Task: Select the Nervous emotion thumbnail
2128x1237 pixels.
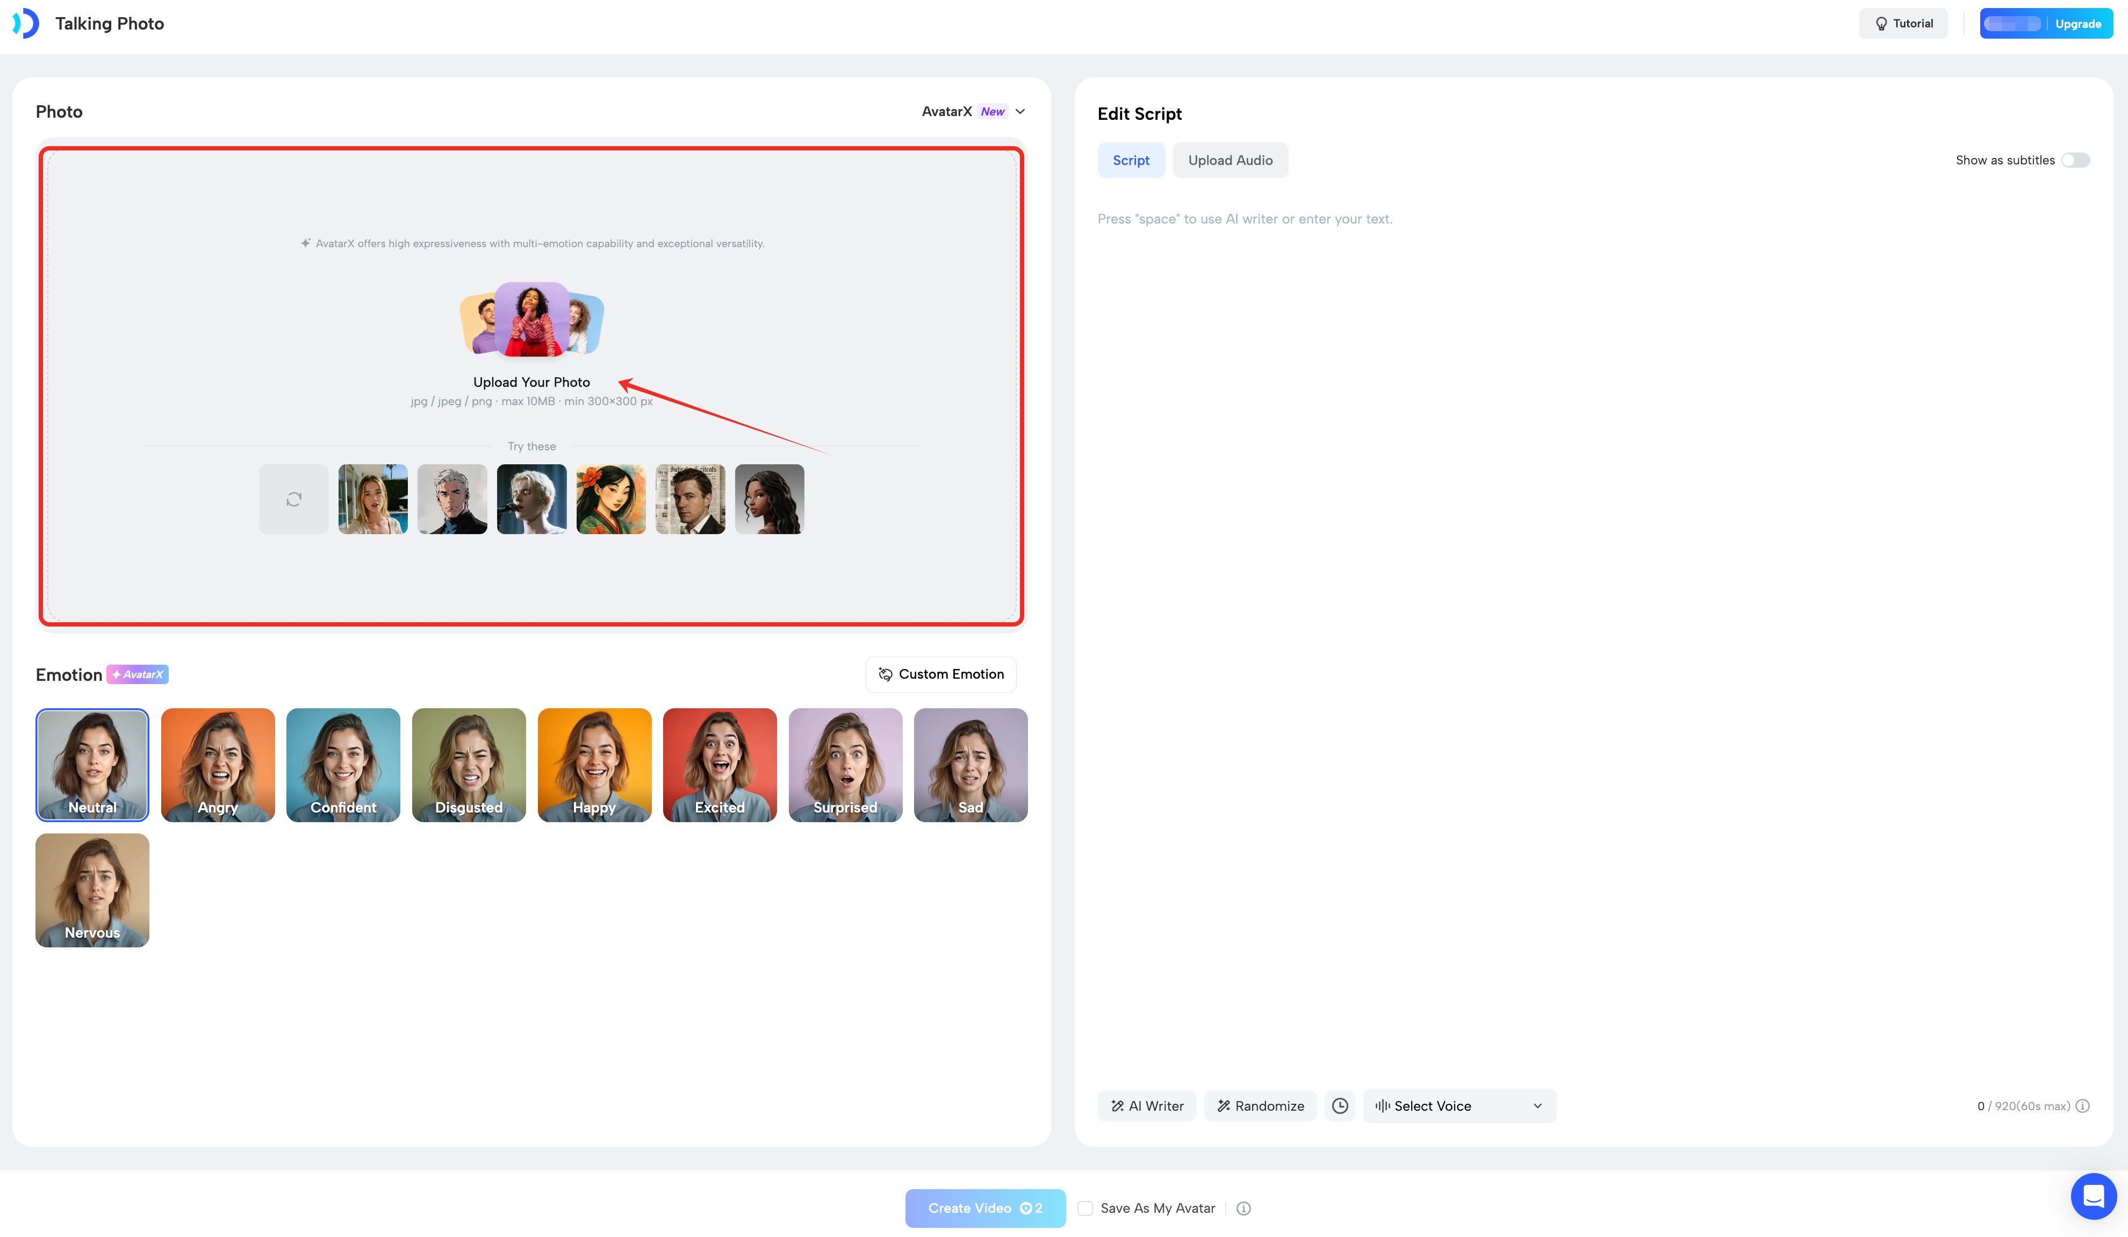Action: (x=92, y=890)
